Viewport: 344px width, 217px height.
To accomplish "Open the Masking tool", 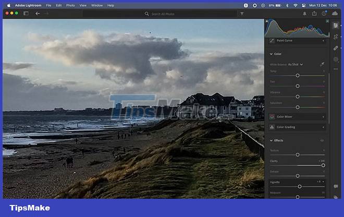I will point(336,59).
